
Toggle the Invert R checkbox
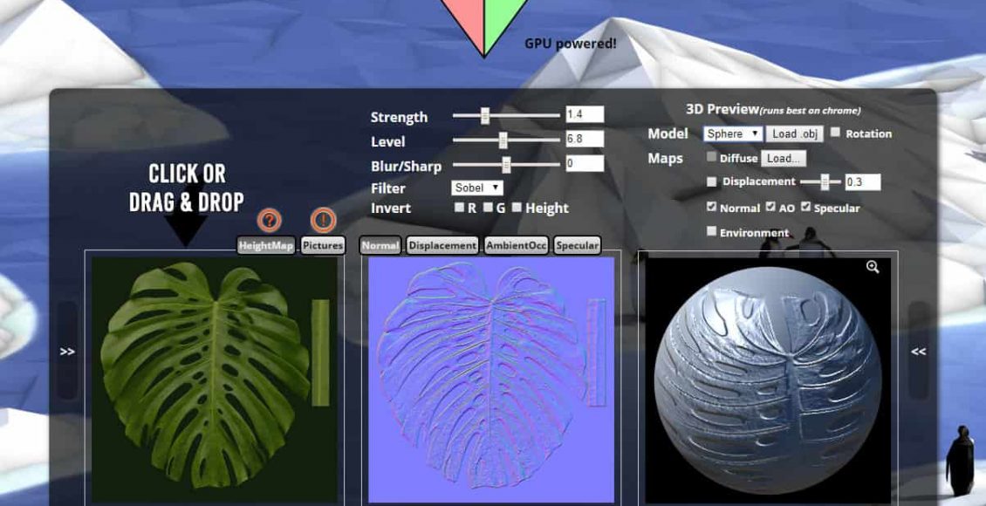tap(459, 208)
